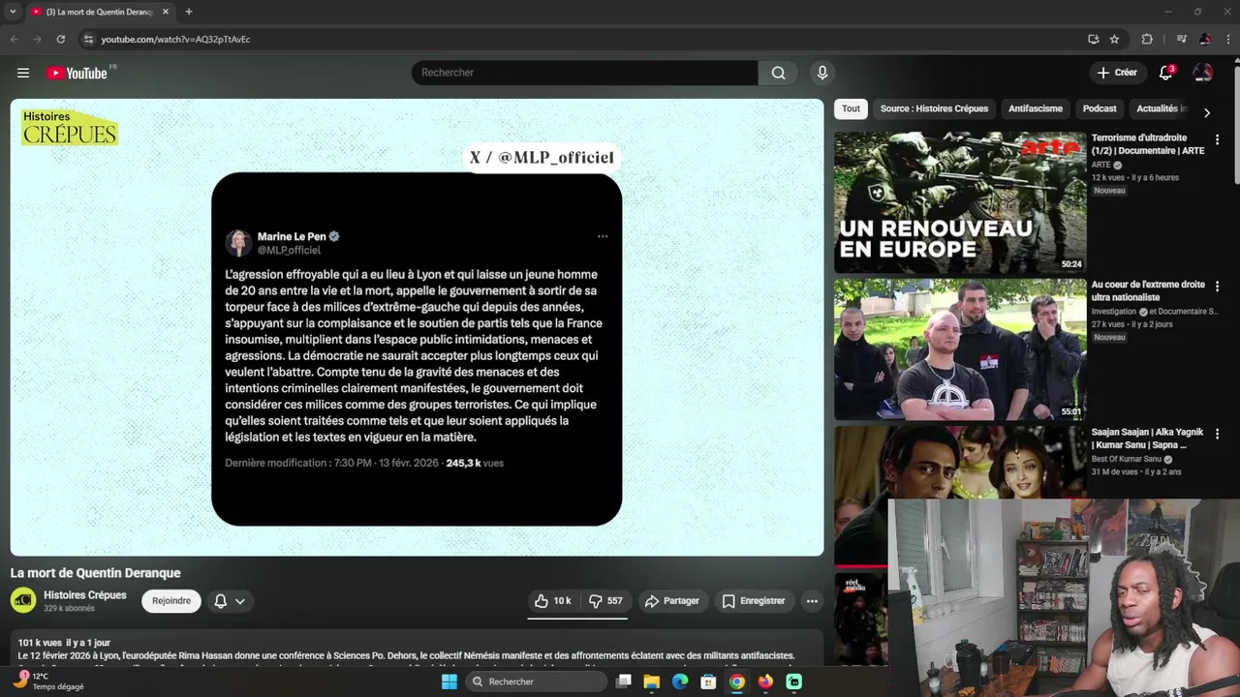Select the Tout filter chip

coord(851,108)
